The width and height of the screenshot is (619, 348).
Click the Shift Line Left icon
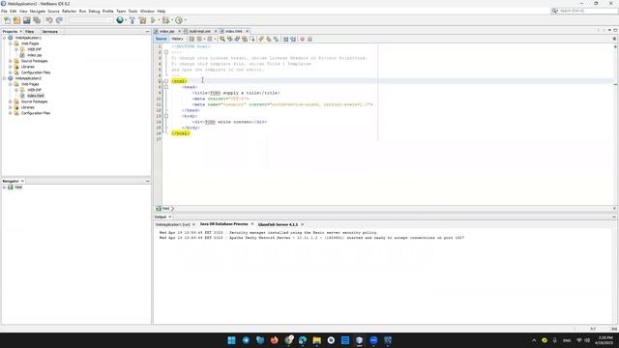click(286, 39)
